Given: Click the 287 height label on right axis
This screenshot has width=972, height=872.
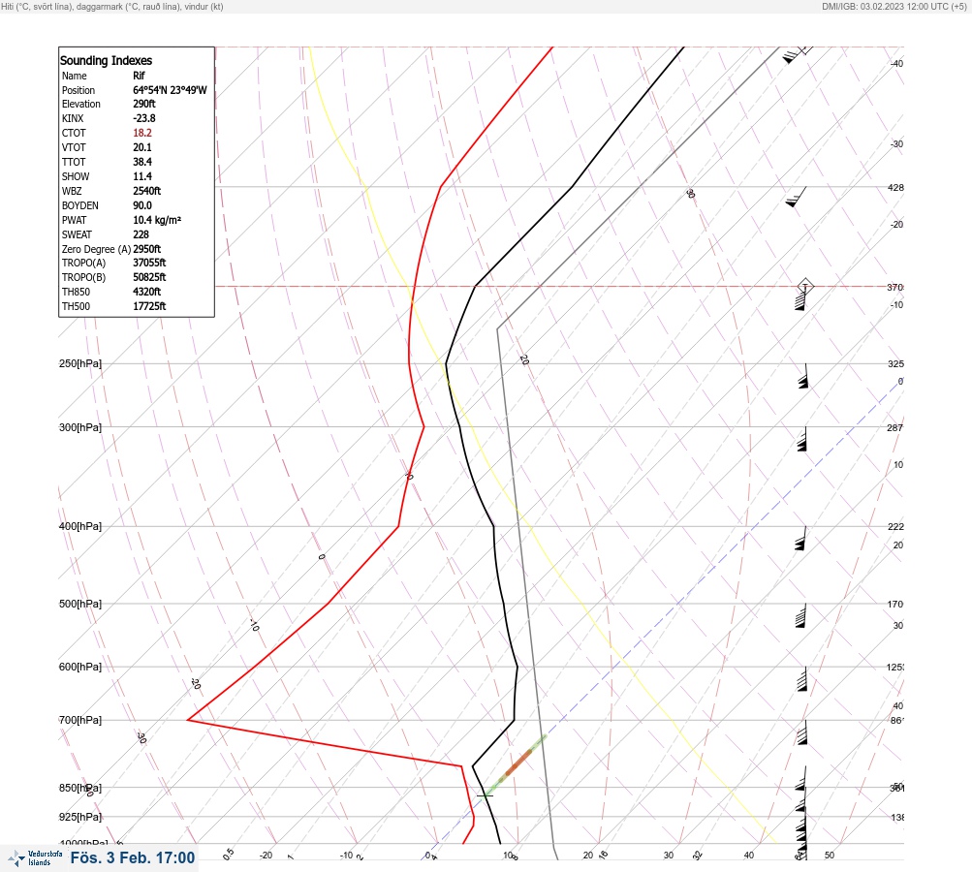Looking at the screenshot, I should [x=895, y=427].
